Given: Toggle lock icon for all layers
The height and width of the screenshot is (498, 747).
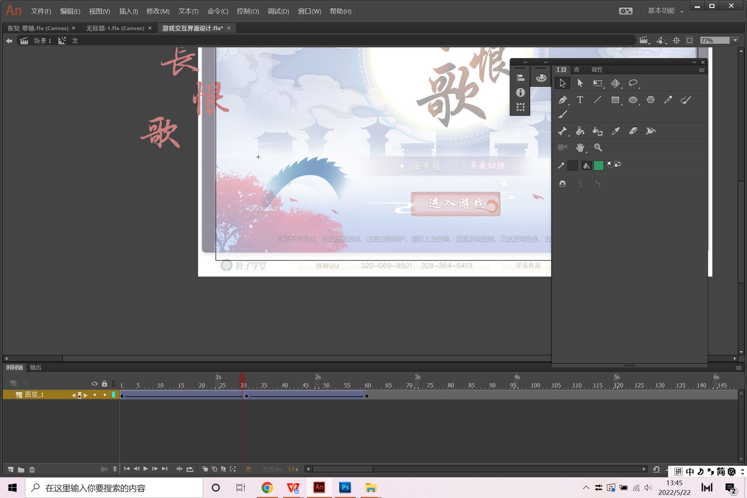Looking at the screenshot, I should click(104, 384).
